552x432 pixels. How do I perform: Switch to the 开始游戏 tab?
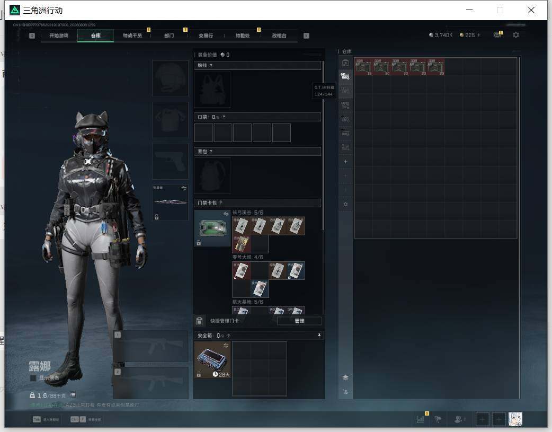59,36
